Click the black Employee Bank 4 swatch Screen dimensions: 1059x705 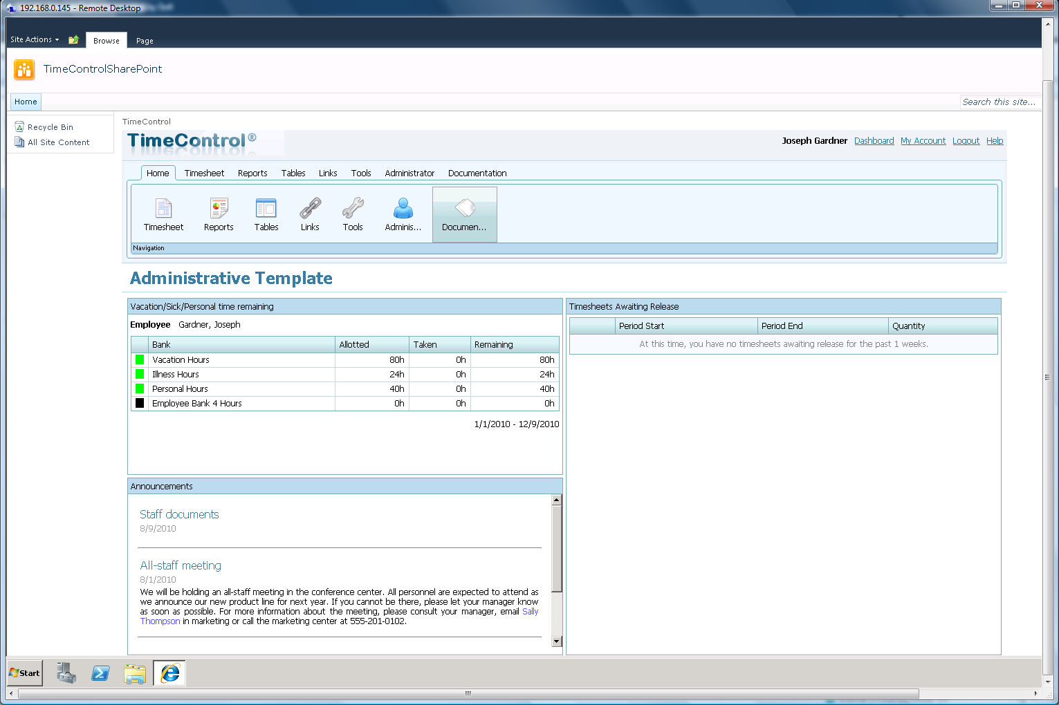click(140, 403)
